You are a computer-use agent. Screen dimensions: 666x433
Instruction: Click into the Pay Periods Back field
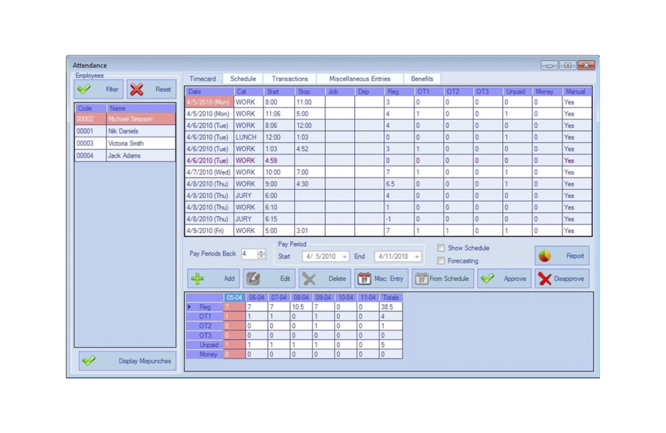tap(249, 254)
